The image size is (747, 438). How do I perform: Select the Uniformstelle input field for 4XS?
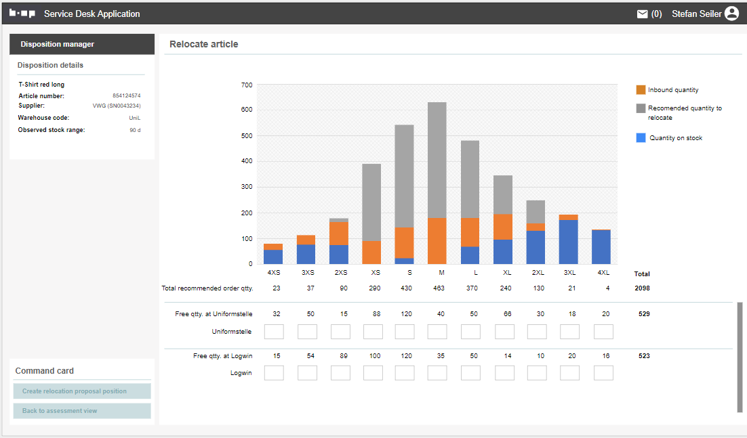274,332
